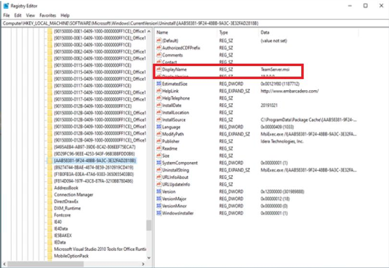The width and height of the screenshot is (389, 268).
Task: Select the SystemComponent DWORD icon
Action: click(159, 163)
